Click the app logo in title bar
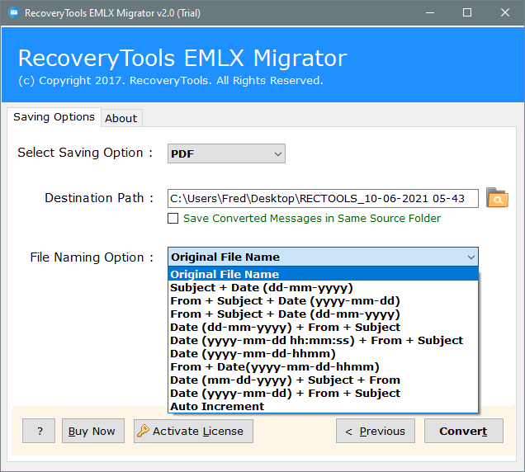Screen dimensions: 525x472 pyautogui.click(x=14, y=12)
